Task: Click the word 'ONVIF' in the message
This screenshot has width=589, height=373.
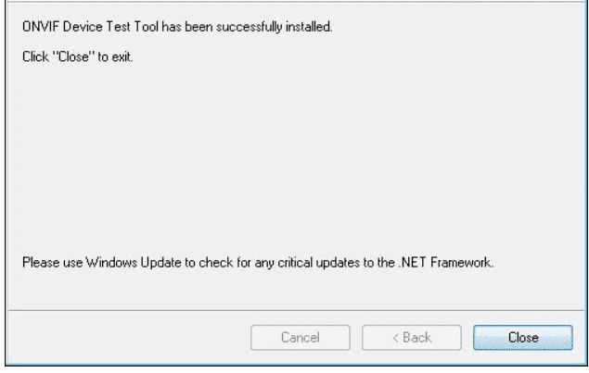Action: point(41,27)
